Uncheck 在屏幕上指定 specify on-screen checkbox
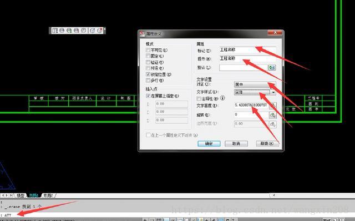355x221 pixels. coord(148,96)
